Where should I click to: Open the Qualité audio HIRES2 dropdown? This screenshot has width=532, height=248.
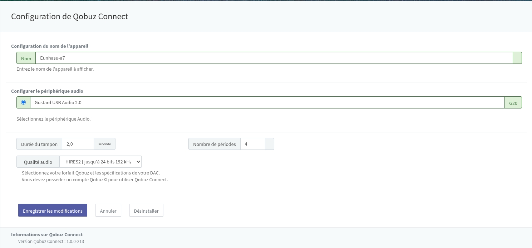(100, 162)
